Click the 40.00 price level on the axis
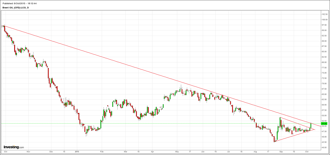330x155 pixels. click(x=324, y=147)
